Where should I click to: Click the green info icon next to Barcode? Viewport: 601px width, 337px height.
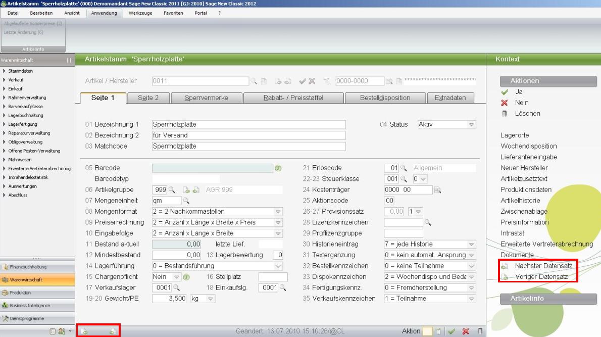coord(278,168)
